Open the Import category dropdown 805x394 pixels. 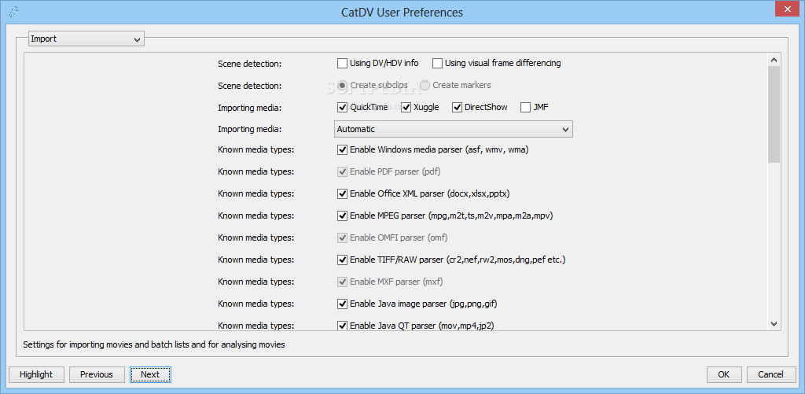(86, 39)
